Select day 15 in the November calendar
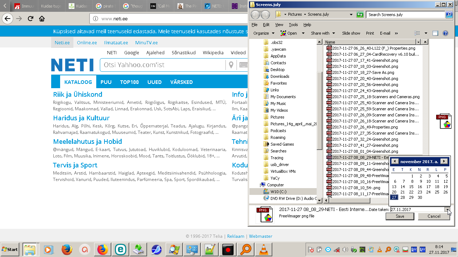This screenshot has height=257, width=458. [411, 187]
